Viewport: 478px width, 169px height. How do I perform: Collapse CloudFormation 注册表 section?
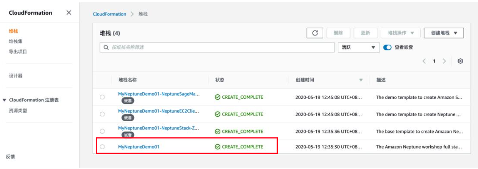[4, 100]
